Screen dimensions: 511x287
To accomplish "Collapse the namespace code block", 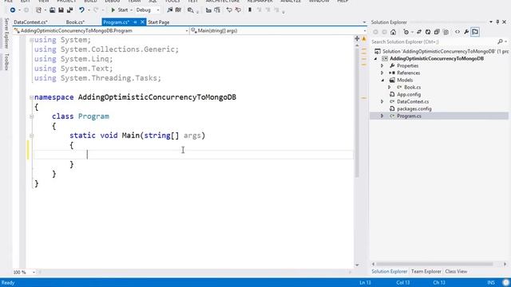I will click(31, 97).
